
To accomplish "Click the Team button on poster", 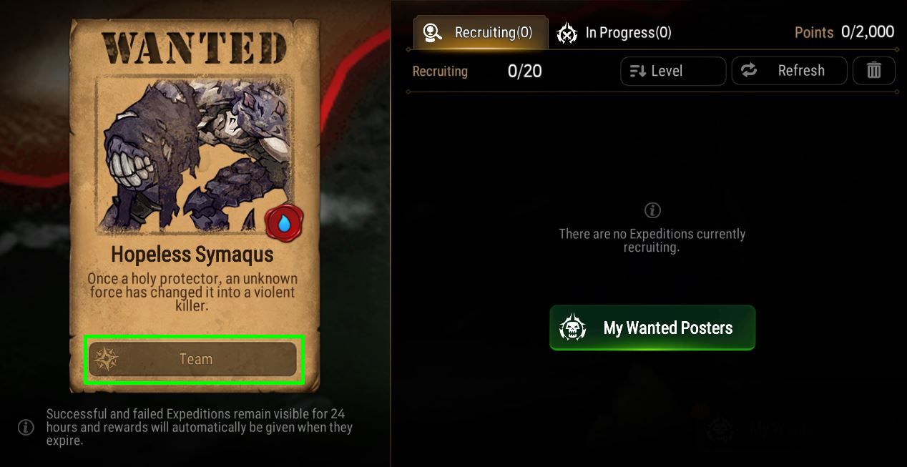I will click(x=193, y=359).
